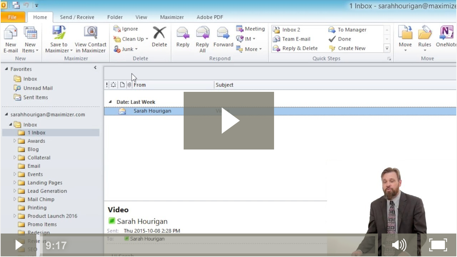Click the OneNote icon
Image resolution: width=457 pixels, height=257 pixels.
point(446,33)
